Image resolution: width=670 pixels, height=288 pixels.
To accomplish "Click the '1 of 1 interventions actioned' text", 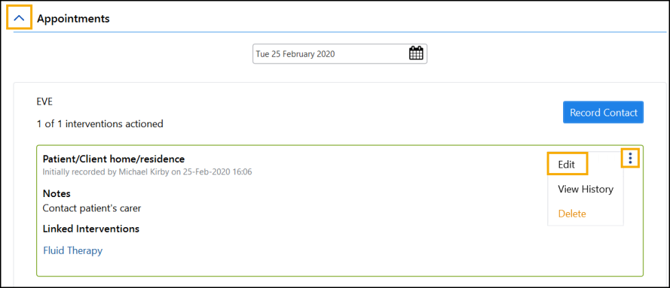I will point(100,125).
